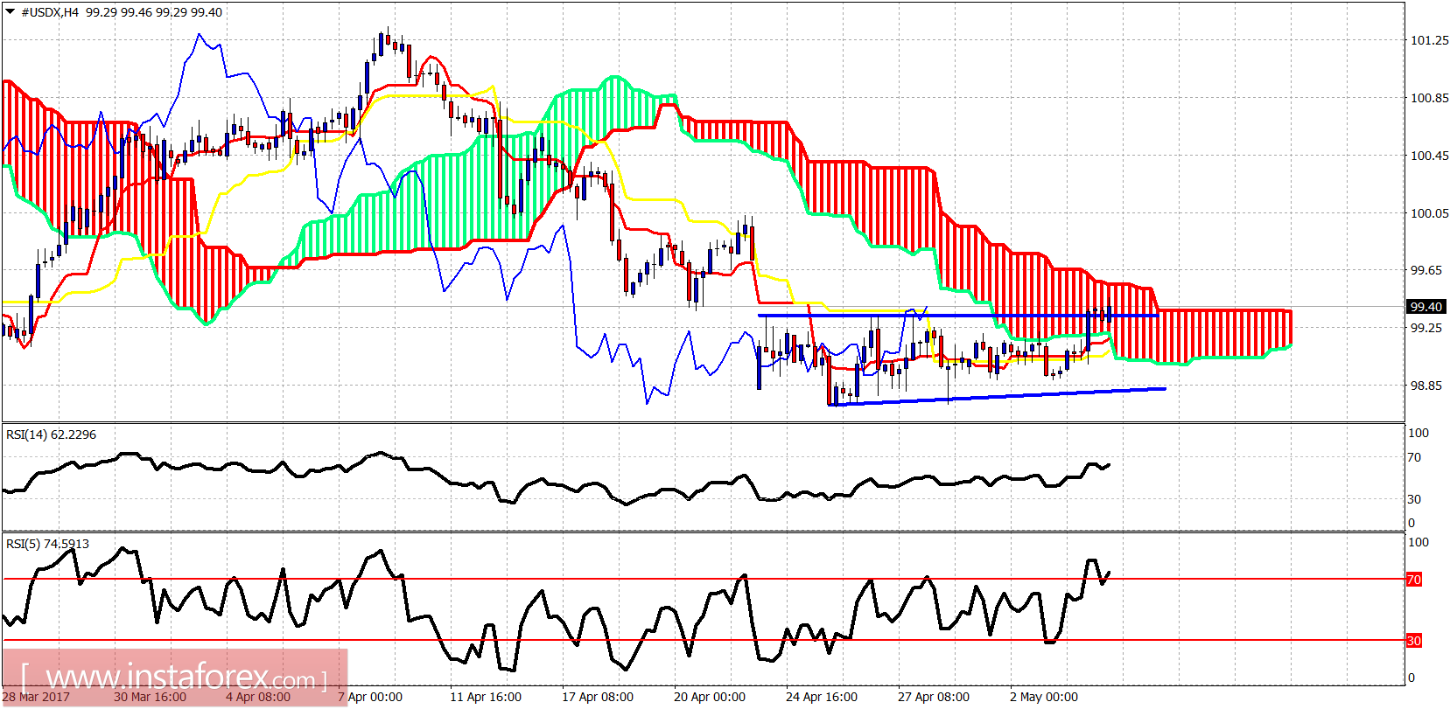
Task: Click the 17 Apr 08:00 date label
Action: click(x=598, y=697)
